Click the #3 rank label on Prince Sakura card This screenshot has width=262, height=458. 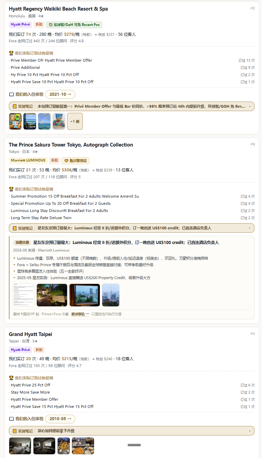pos(252,144)
